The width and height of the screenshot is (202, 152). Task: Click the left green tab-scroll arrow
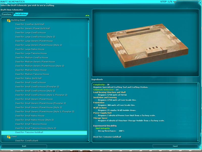pos(86,15)
